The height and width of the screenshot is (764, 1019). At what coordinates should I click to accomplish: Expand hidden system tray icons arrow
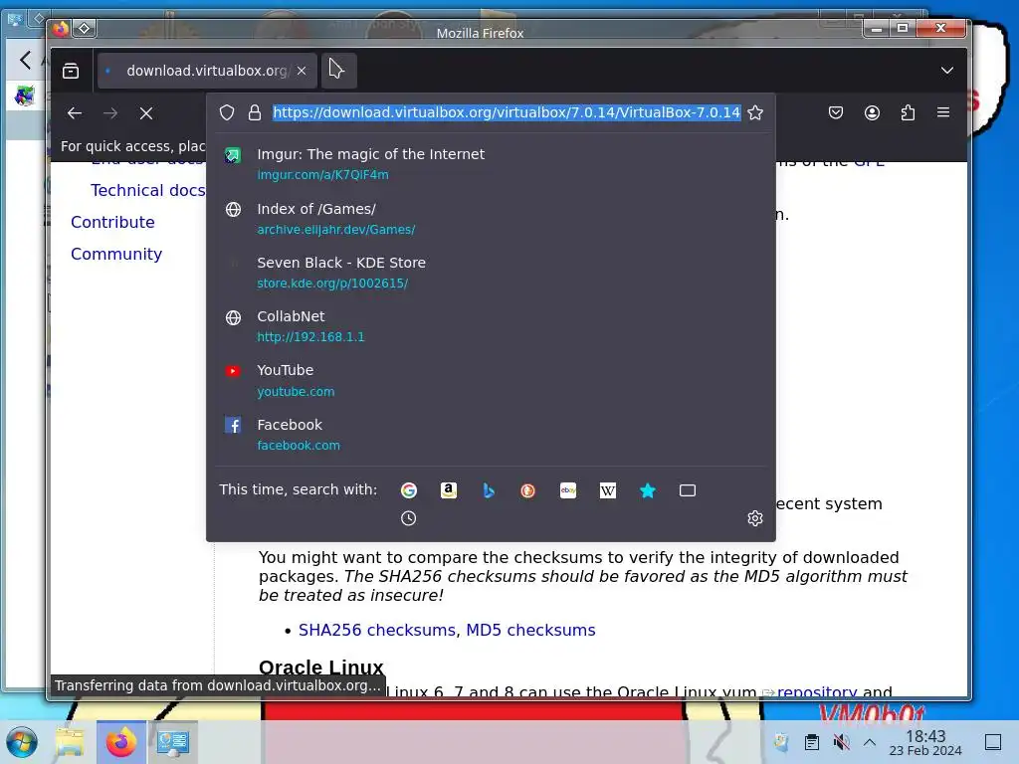point(870,742)
